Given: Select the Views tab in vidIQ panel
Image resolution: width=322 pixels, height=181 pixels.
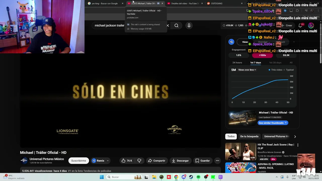Looking at the screenshot, I should (245, 42).
